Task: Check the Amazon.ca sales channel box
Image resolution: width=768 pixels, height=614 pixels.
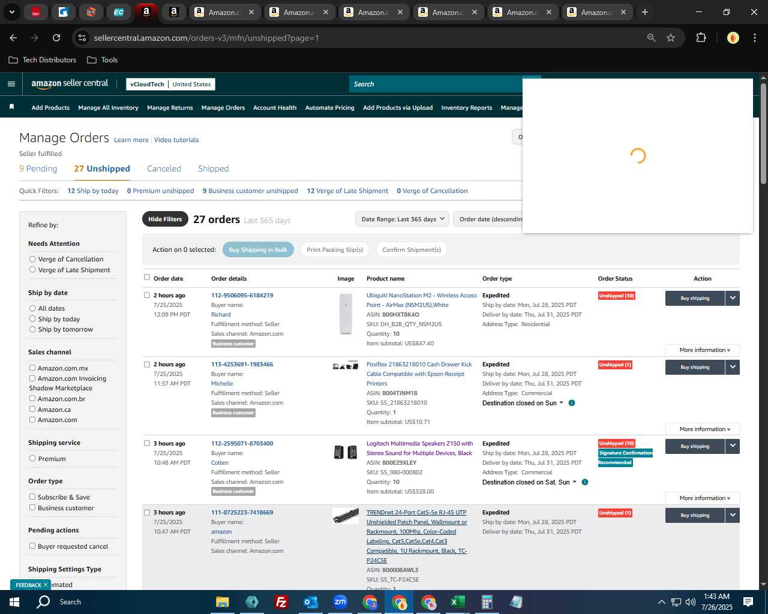Action: pyautogui.click(x=32, y=410)
